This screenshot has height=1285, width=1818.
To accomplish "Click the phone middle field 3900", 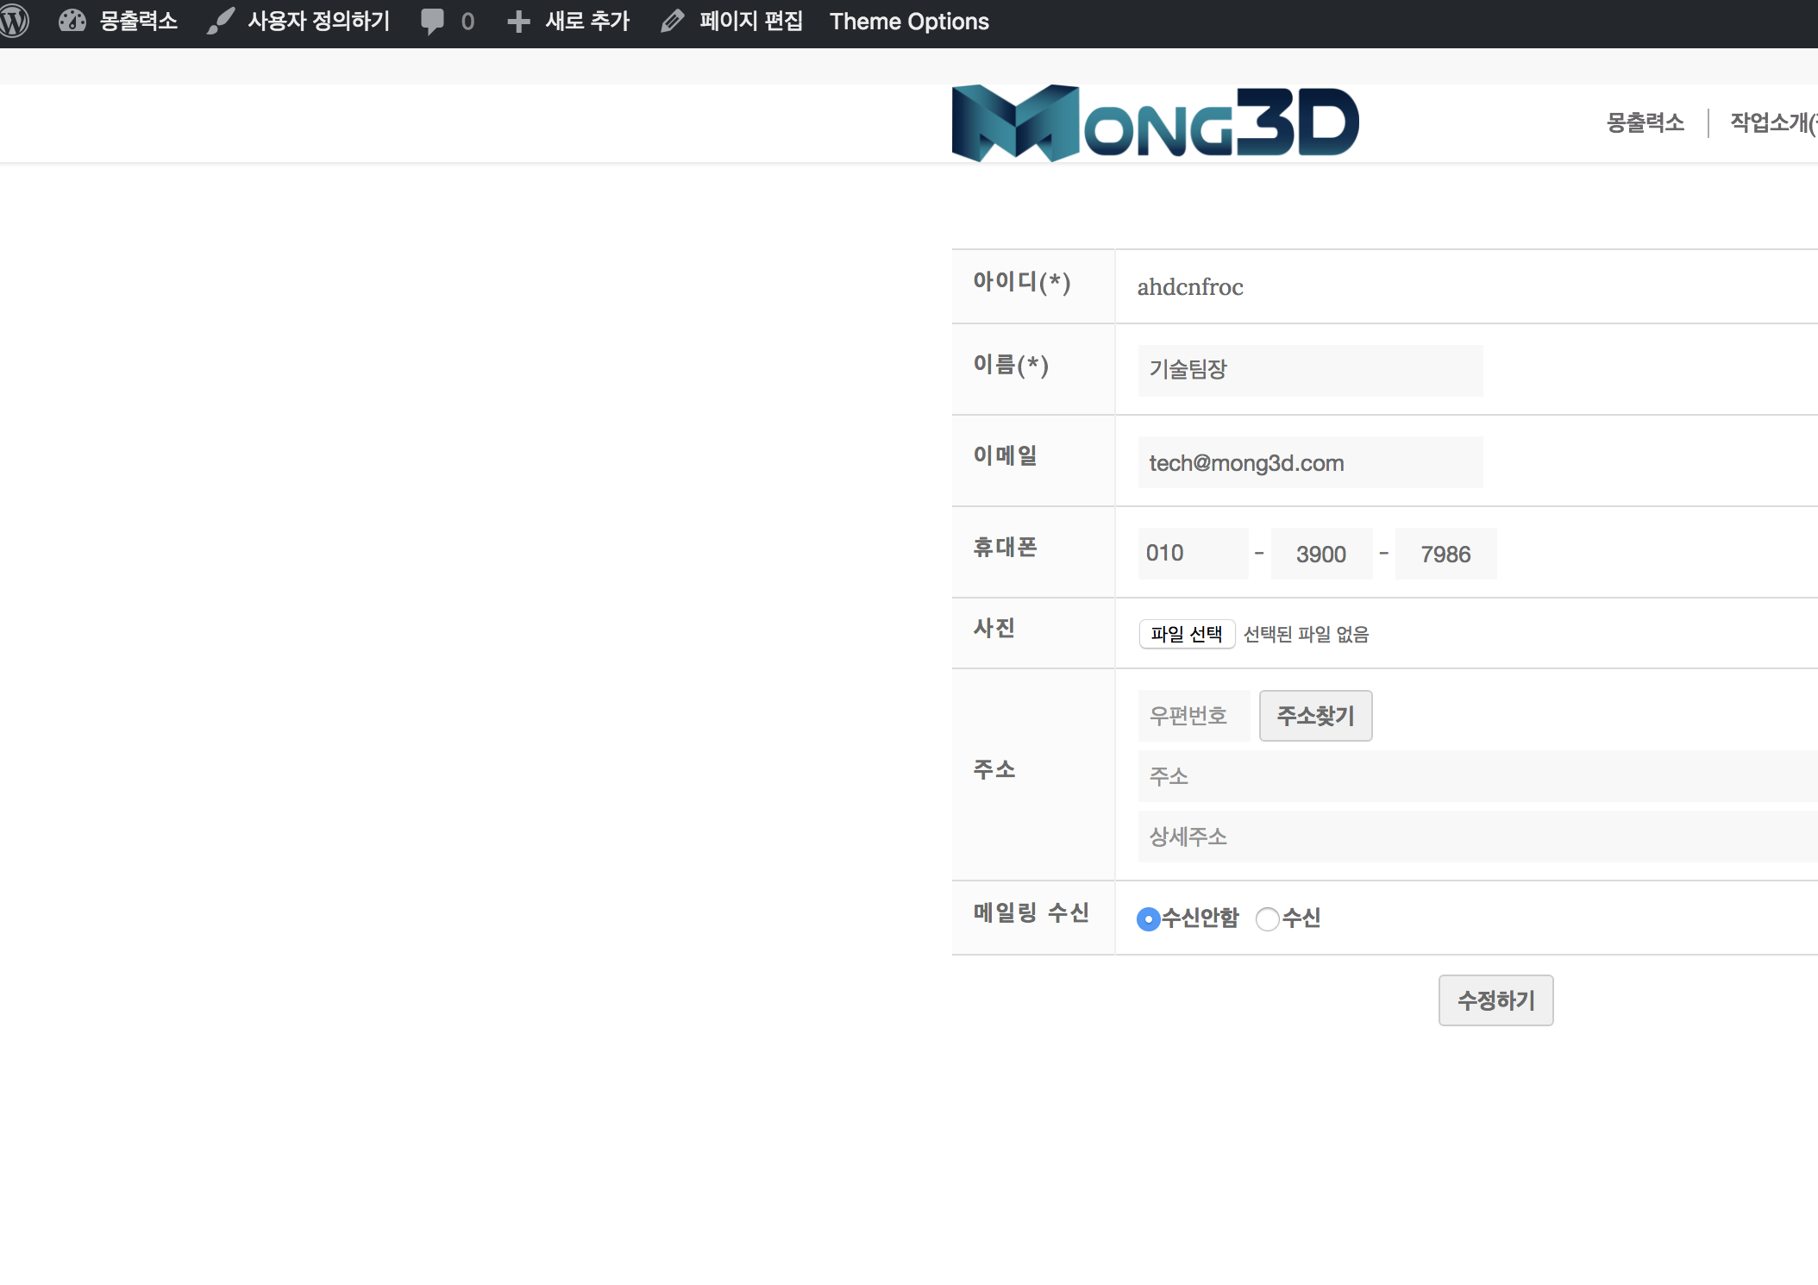I will point(1322,554).
